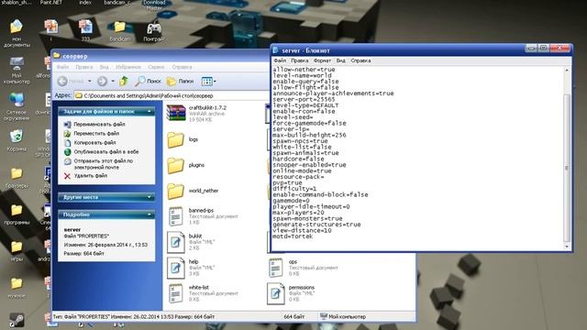Click Notepad scrollbar down arrow

click(x=567, y=247)
